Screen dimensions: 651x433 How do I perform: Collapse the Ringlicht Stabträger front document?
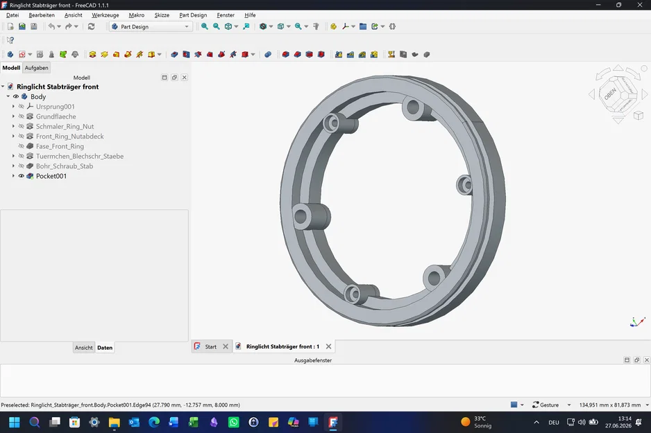[x=3, y=87]
